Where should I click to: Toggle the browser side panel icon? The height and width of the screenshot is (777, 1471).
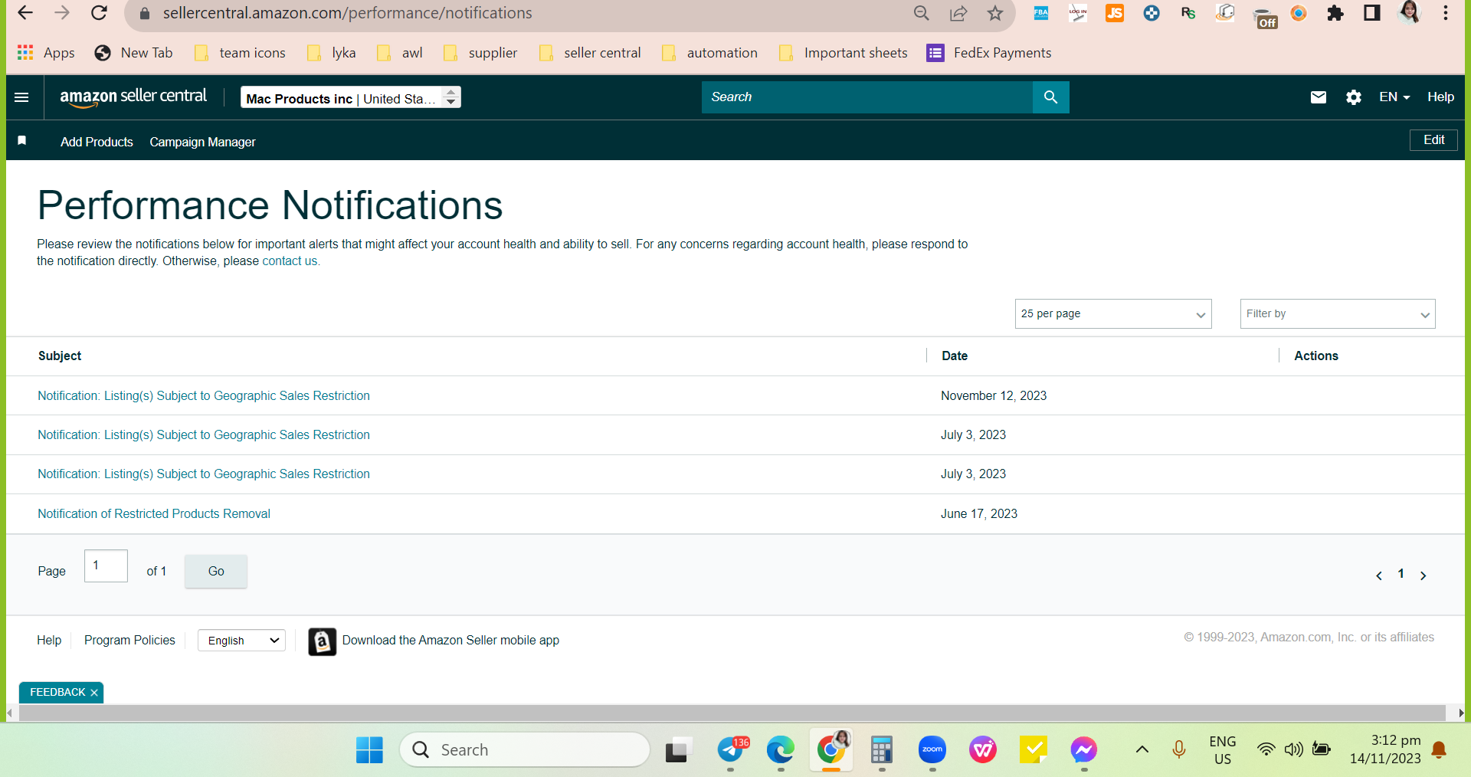(1372, 13)
